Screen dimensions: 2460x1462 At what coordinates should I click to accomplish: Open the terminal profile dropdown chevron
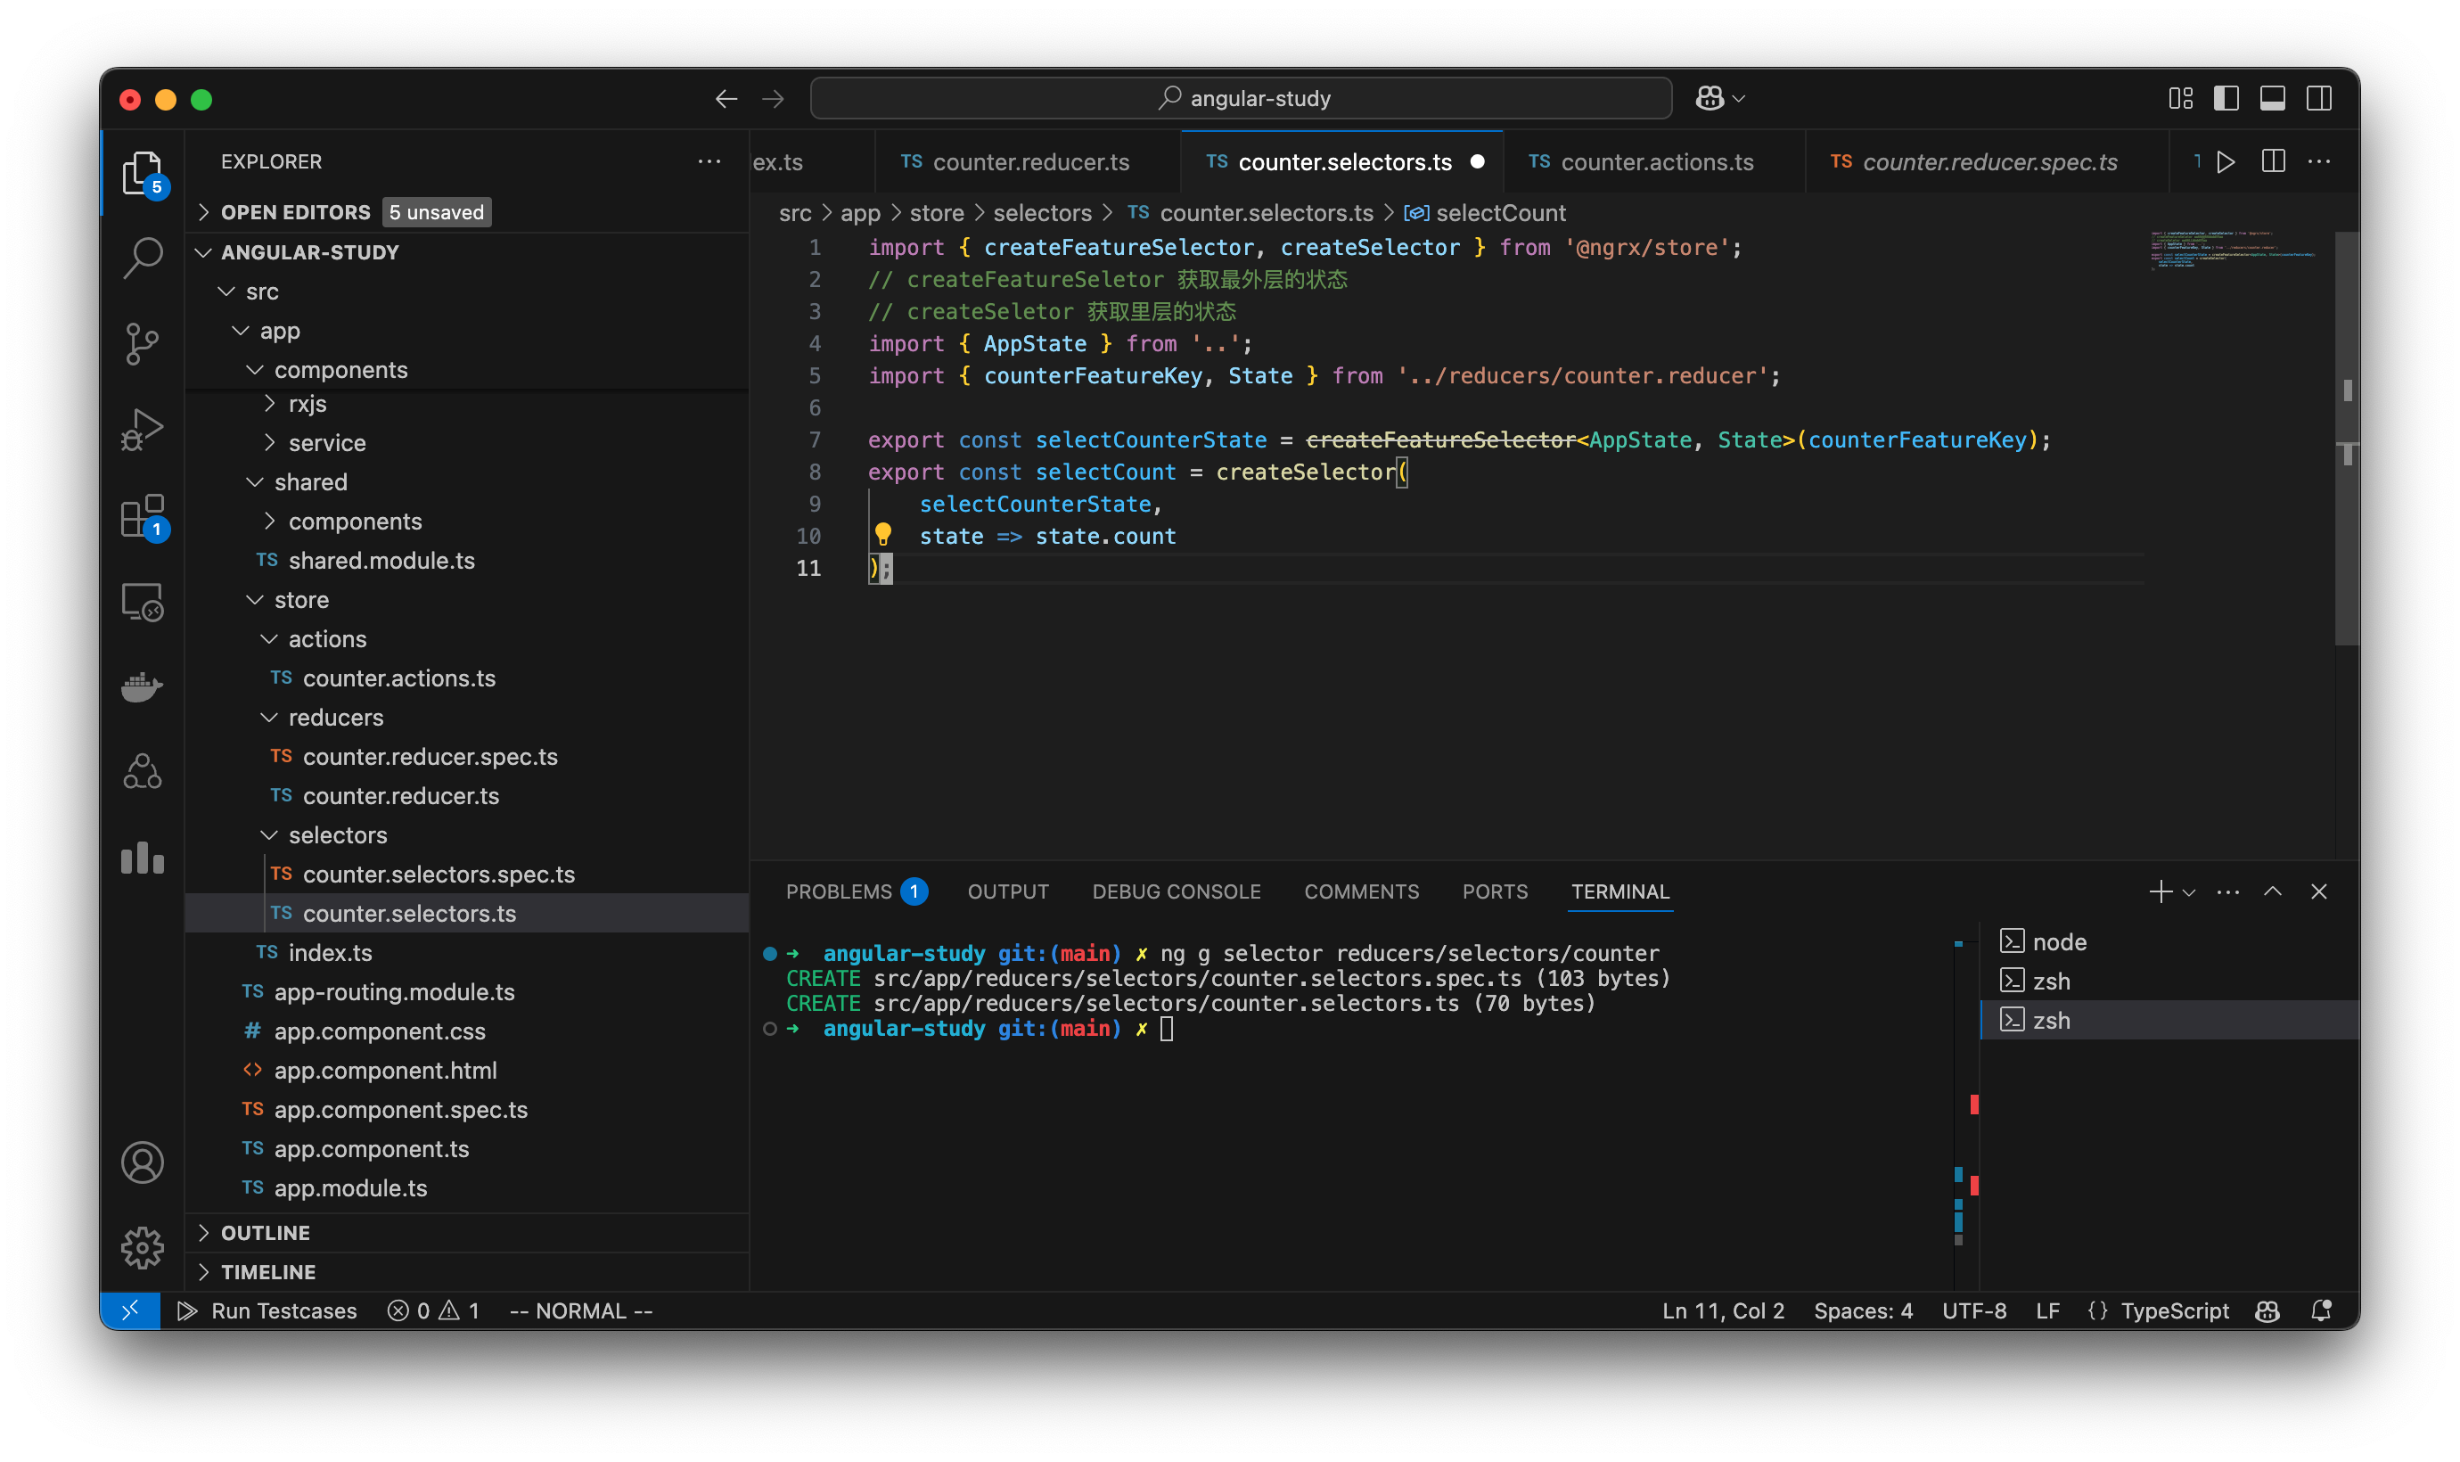click(x=2188, y=891)
